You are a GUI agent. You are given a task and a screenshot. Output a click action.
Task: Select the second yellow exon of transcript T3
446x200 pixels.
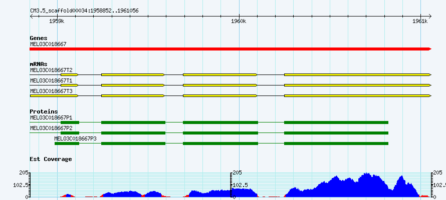[x=133, y=96]
